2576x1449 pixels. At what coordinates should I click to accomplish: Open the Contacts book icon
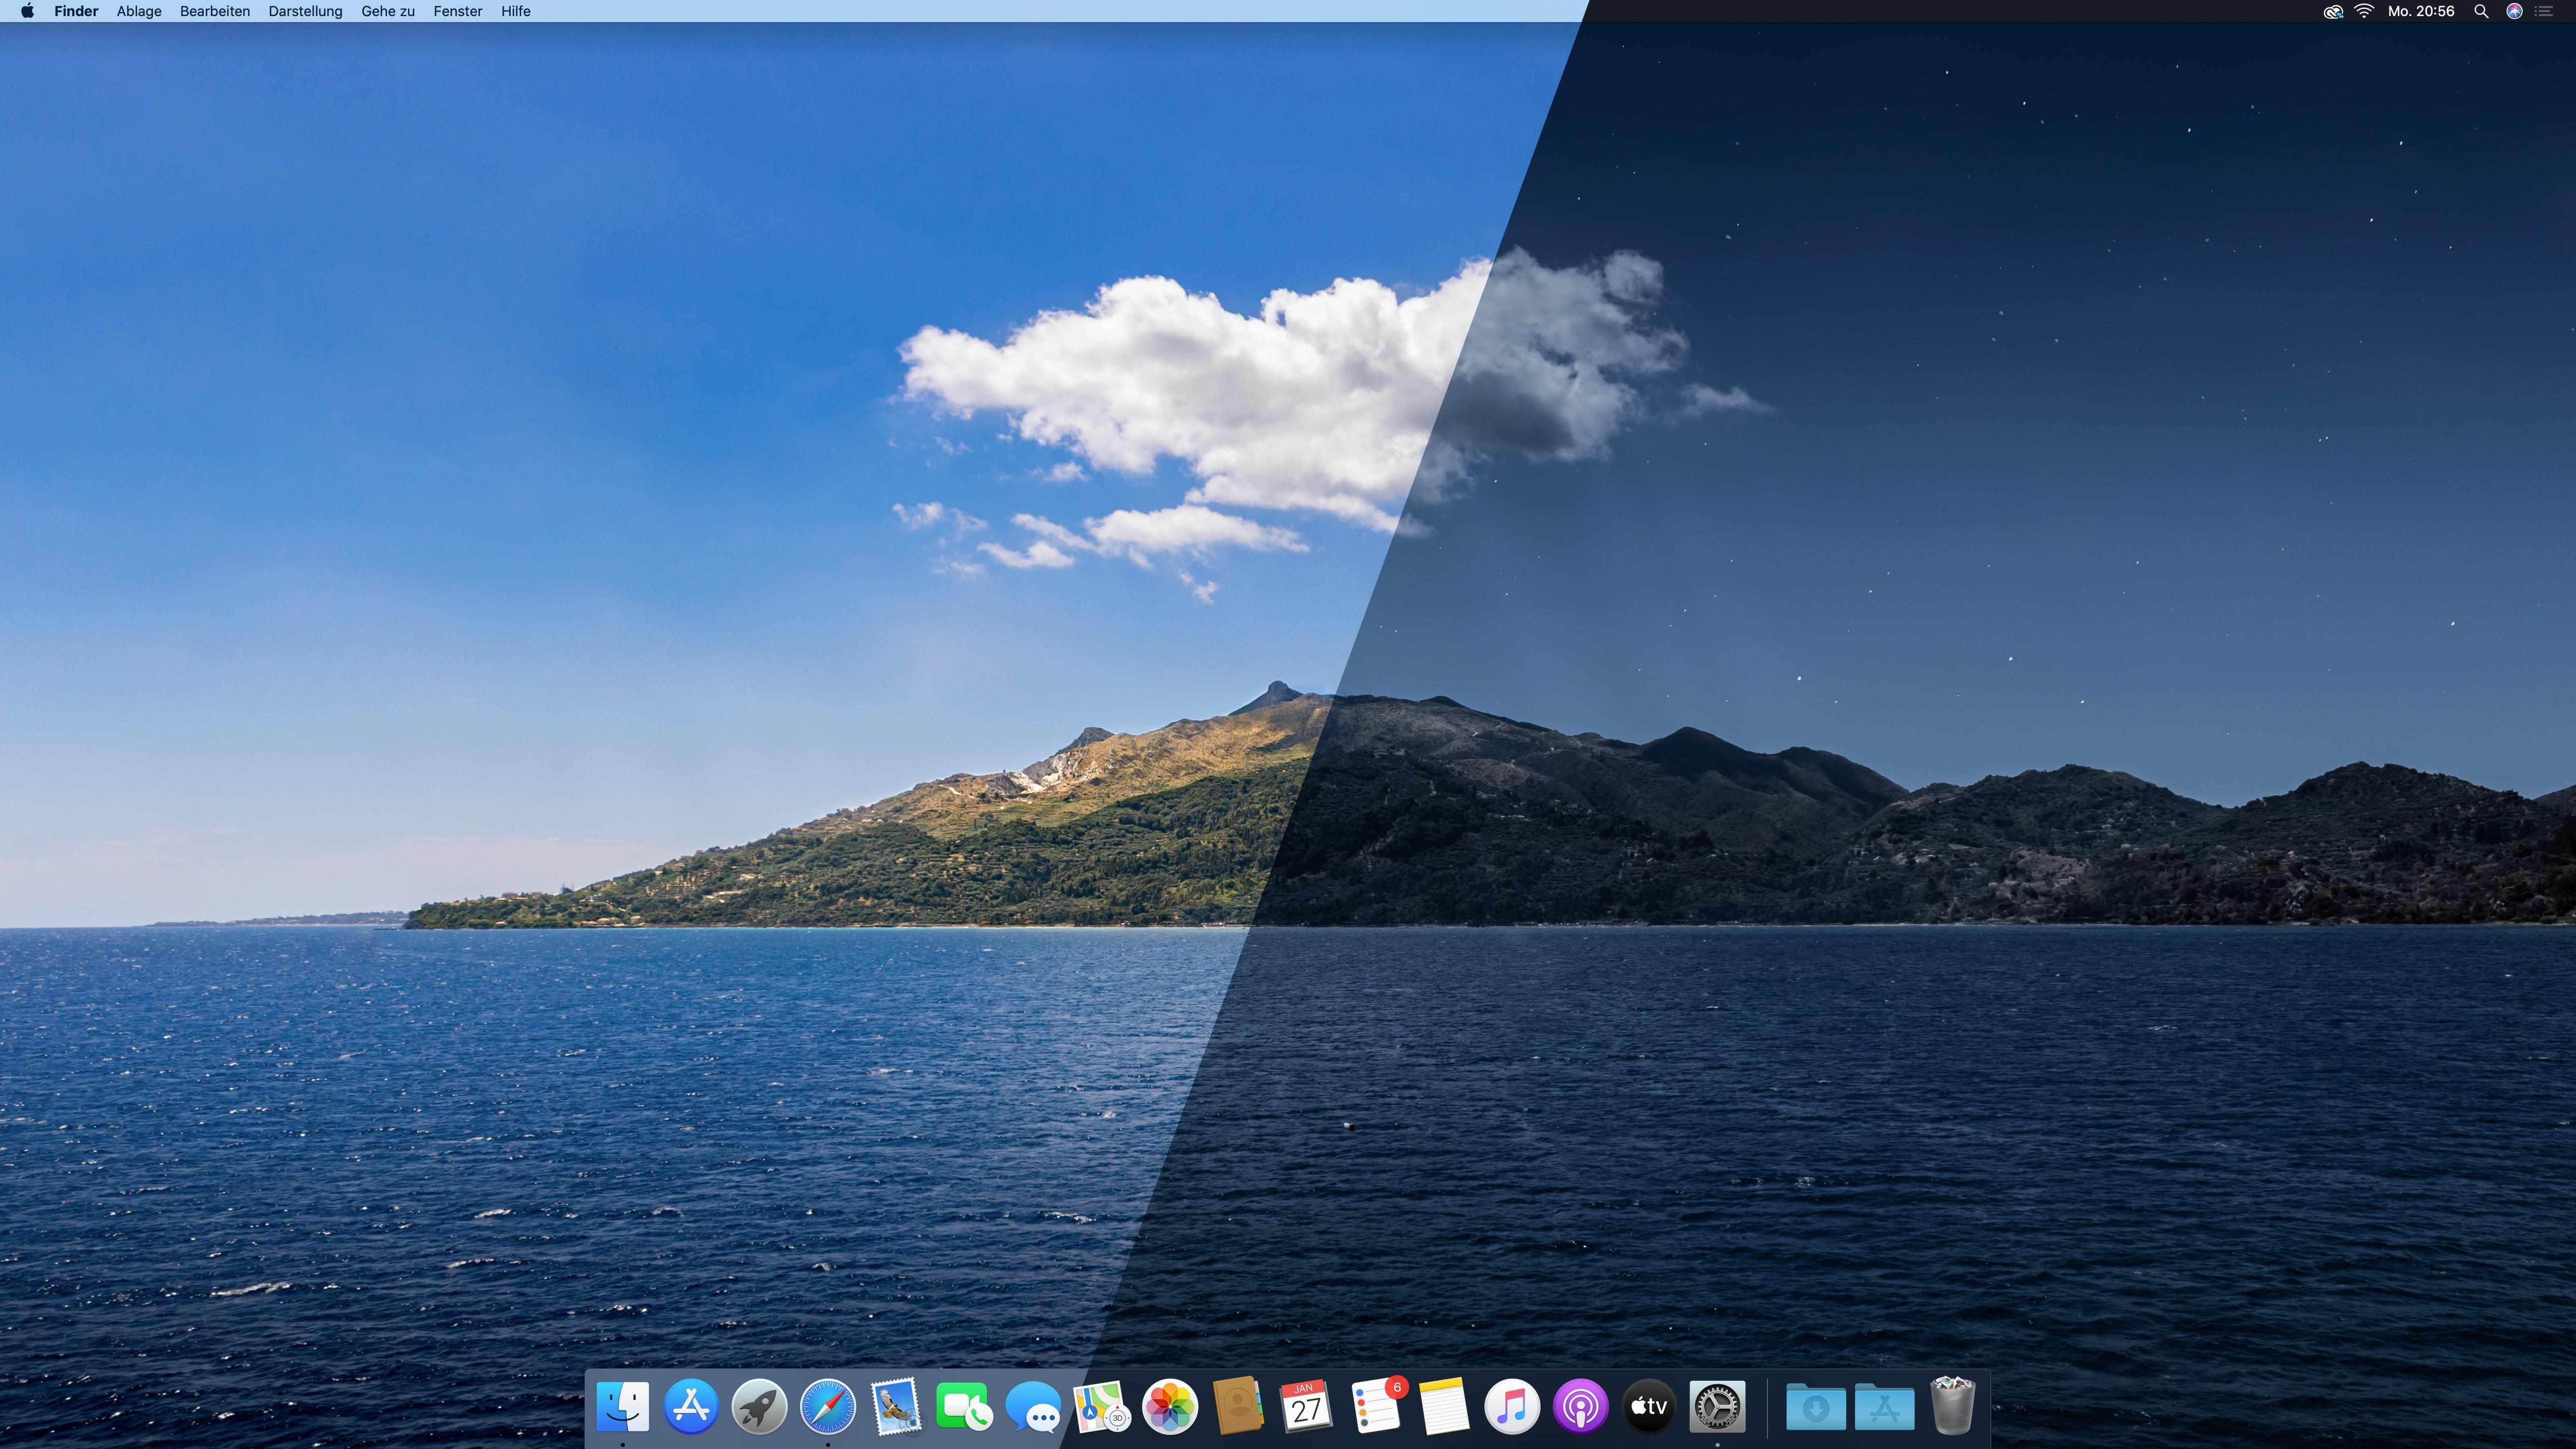point(1238,1406)
